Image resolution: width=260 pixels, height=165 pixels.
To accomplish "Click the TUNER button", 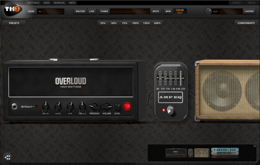I will click(x=104, y=11).
